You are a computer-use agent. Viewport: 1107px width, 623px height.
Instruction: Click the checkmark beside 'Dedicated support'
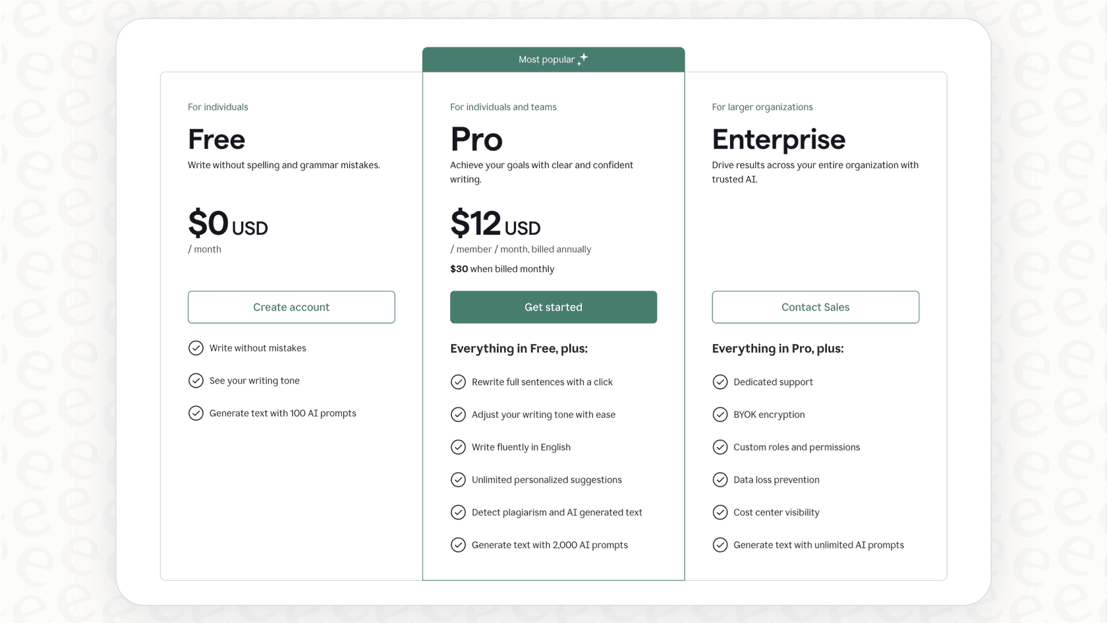pos(720,382)
